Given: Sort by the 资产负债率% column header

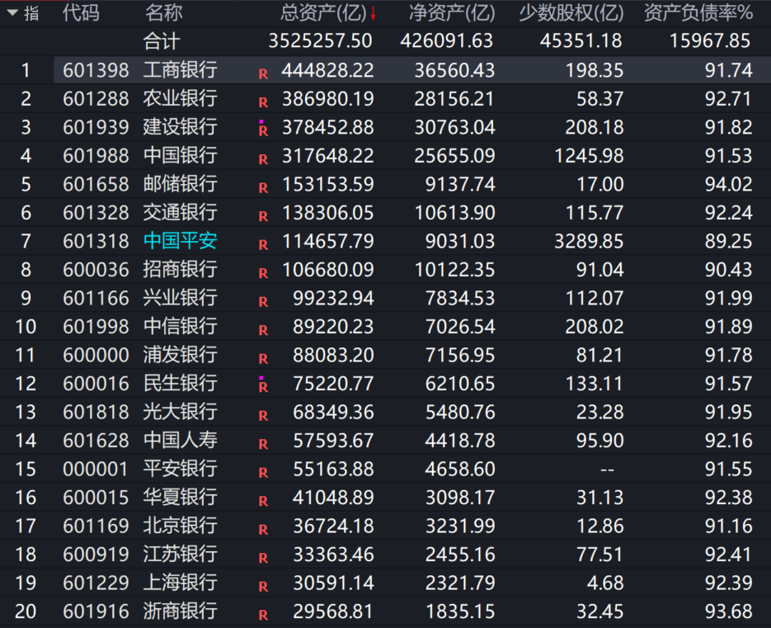Looking at the screenshot, I should pos(698,13).
